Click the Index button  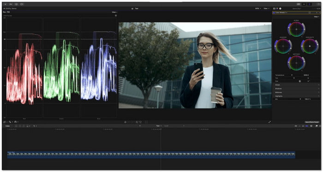(8, 126)
